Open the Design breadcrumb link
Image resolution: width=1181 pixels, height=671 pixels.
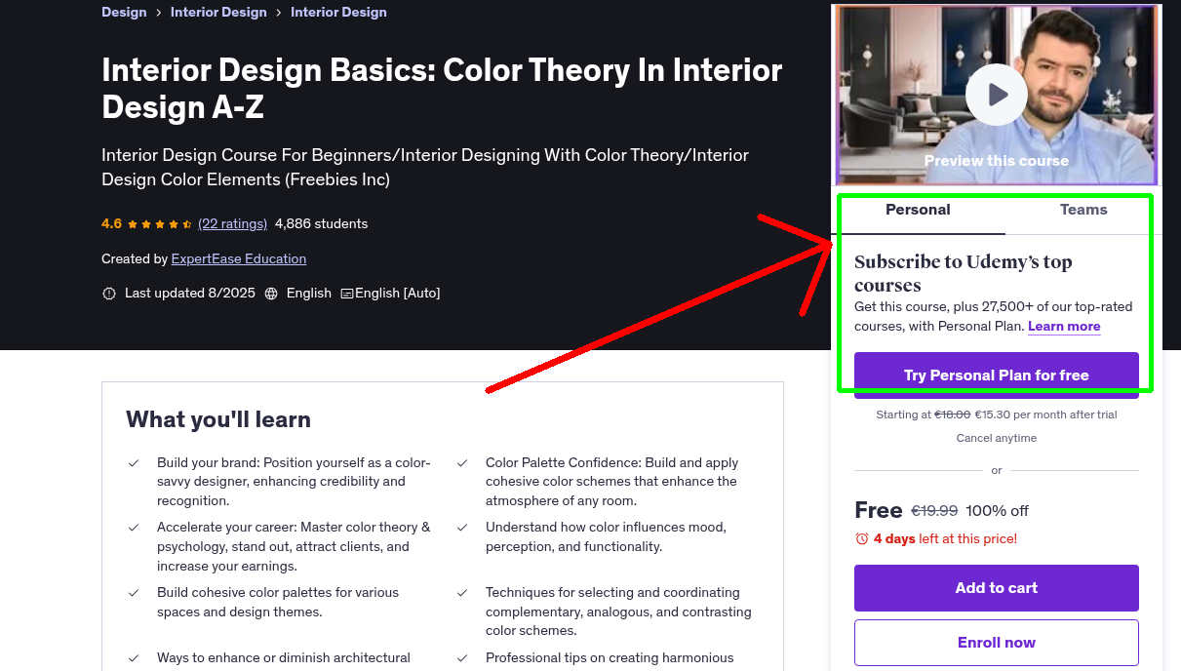tap(124, 13)
